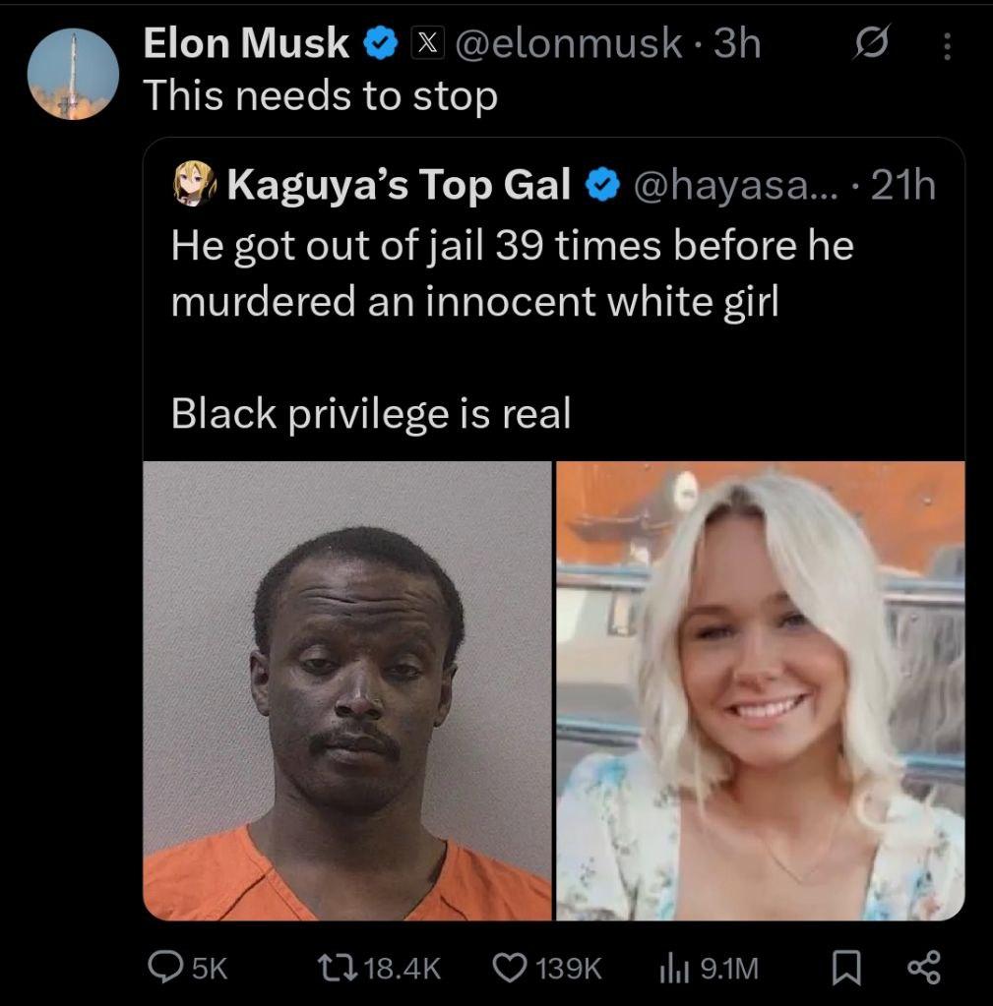Click the quoted post's 21h timestamp
993x1006 pixels.
pos(901,184)
